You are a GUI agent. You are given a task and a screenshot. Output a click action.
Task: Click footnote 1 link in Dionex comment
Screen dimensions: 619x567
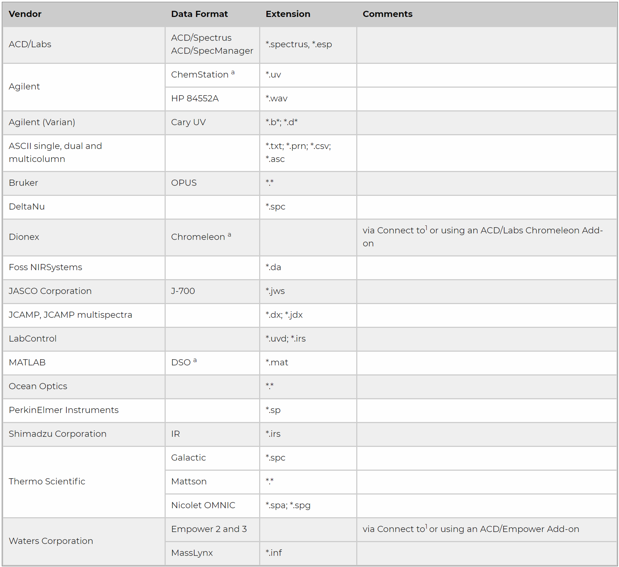pos(426,228)
